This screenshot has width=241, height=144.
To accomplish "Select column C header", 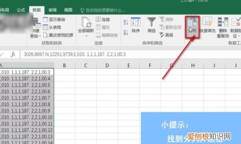I will point(86,66).
